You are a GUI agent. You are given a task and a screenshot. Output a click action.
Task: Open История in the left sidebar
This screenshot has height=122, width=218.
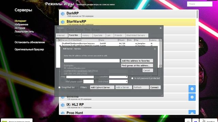tap(20, 28)
